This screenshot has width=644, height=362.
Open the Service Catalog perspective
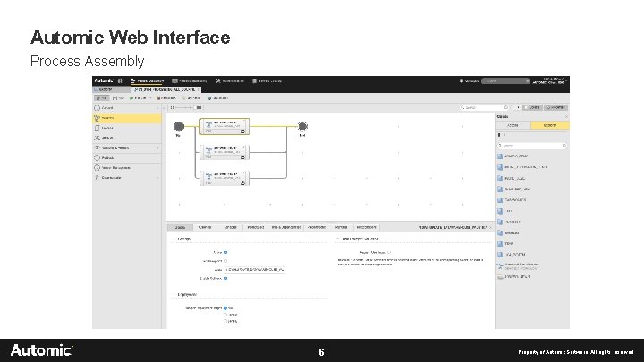pyautogui.click(x=267, y=80)
